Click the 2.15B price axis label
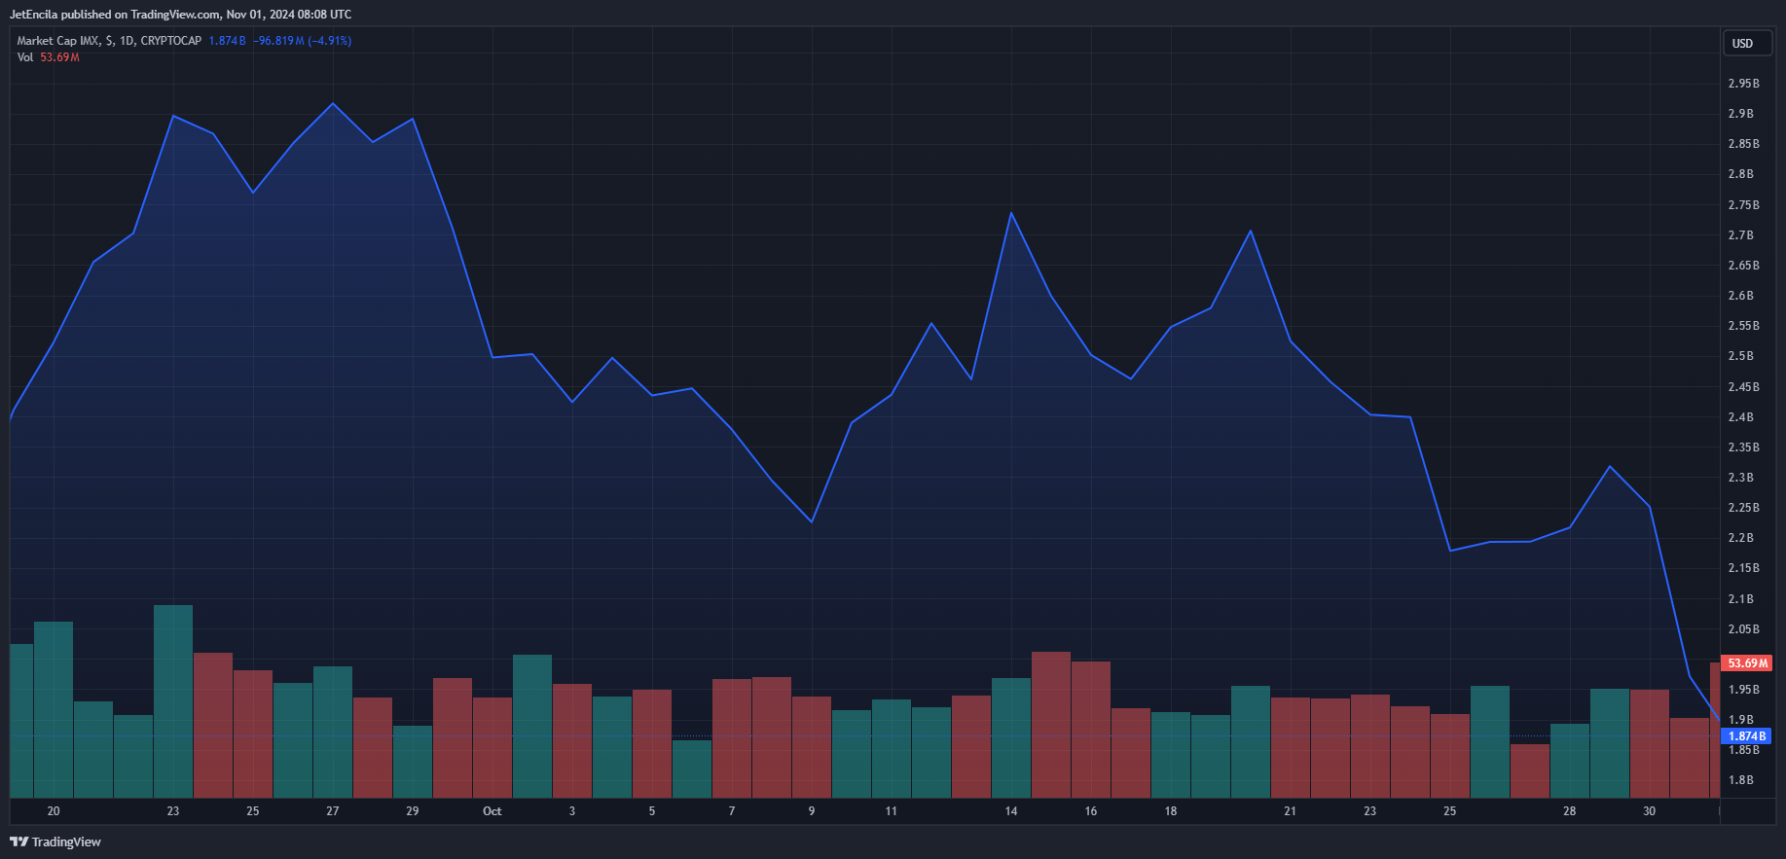This screenshot has width=1786, height=859. (x=1743, y=568)
